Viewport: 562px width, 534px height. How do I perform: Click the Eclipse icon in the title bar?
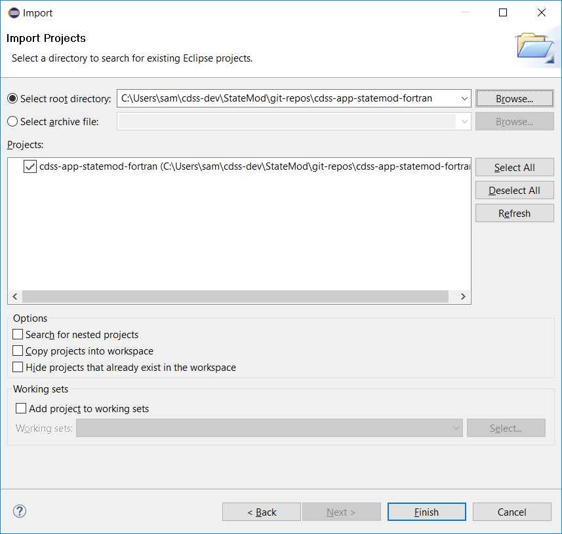[12, 12]
